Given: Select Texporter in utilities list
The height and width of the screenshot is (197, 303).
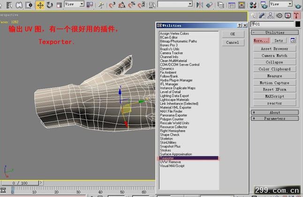Looking at the screenshot, I should [x=189, y=158].
